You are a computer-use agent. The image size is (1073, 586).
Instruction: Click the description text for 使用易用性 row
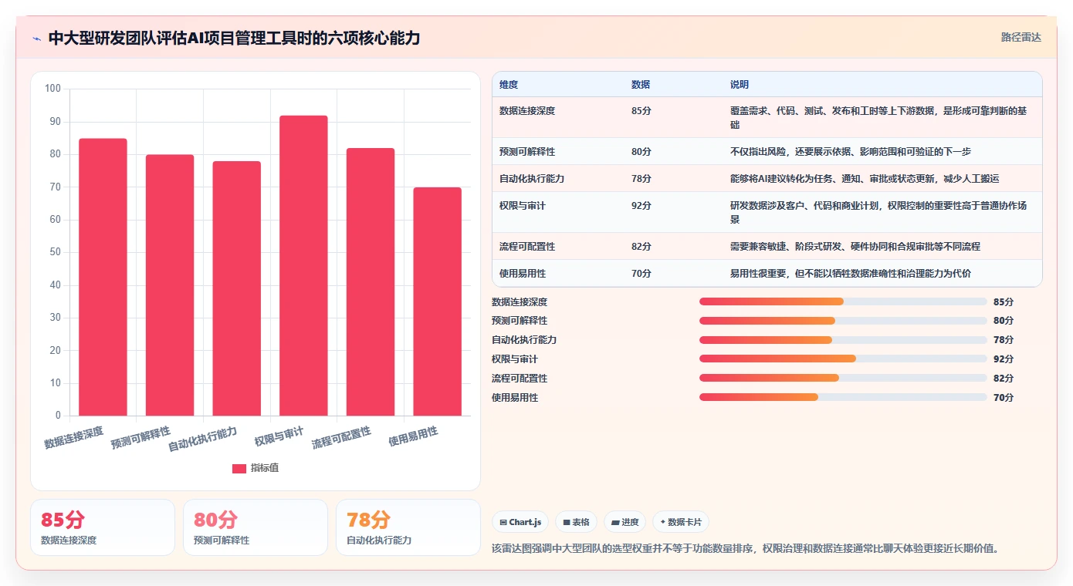[851, 273]
